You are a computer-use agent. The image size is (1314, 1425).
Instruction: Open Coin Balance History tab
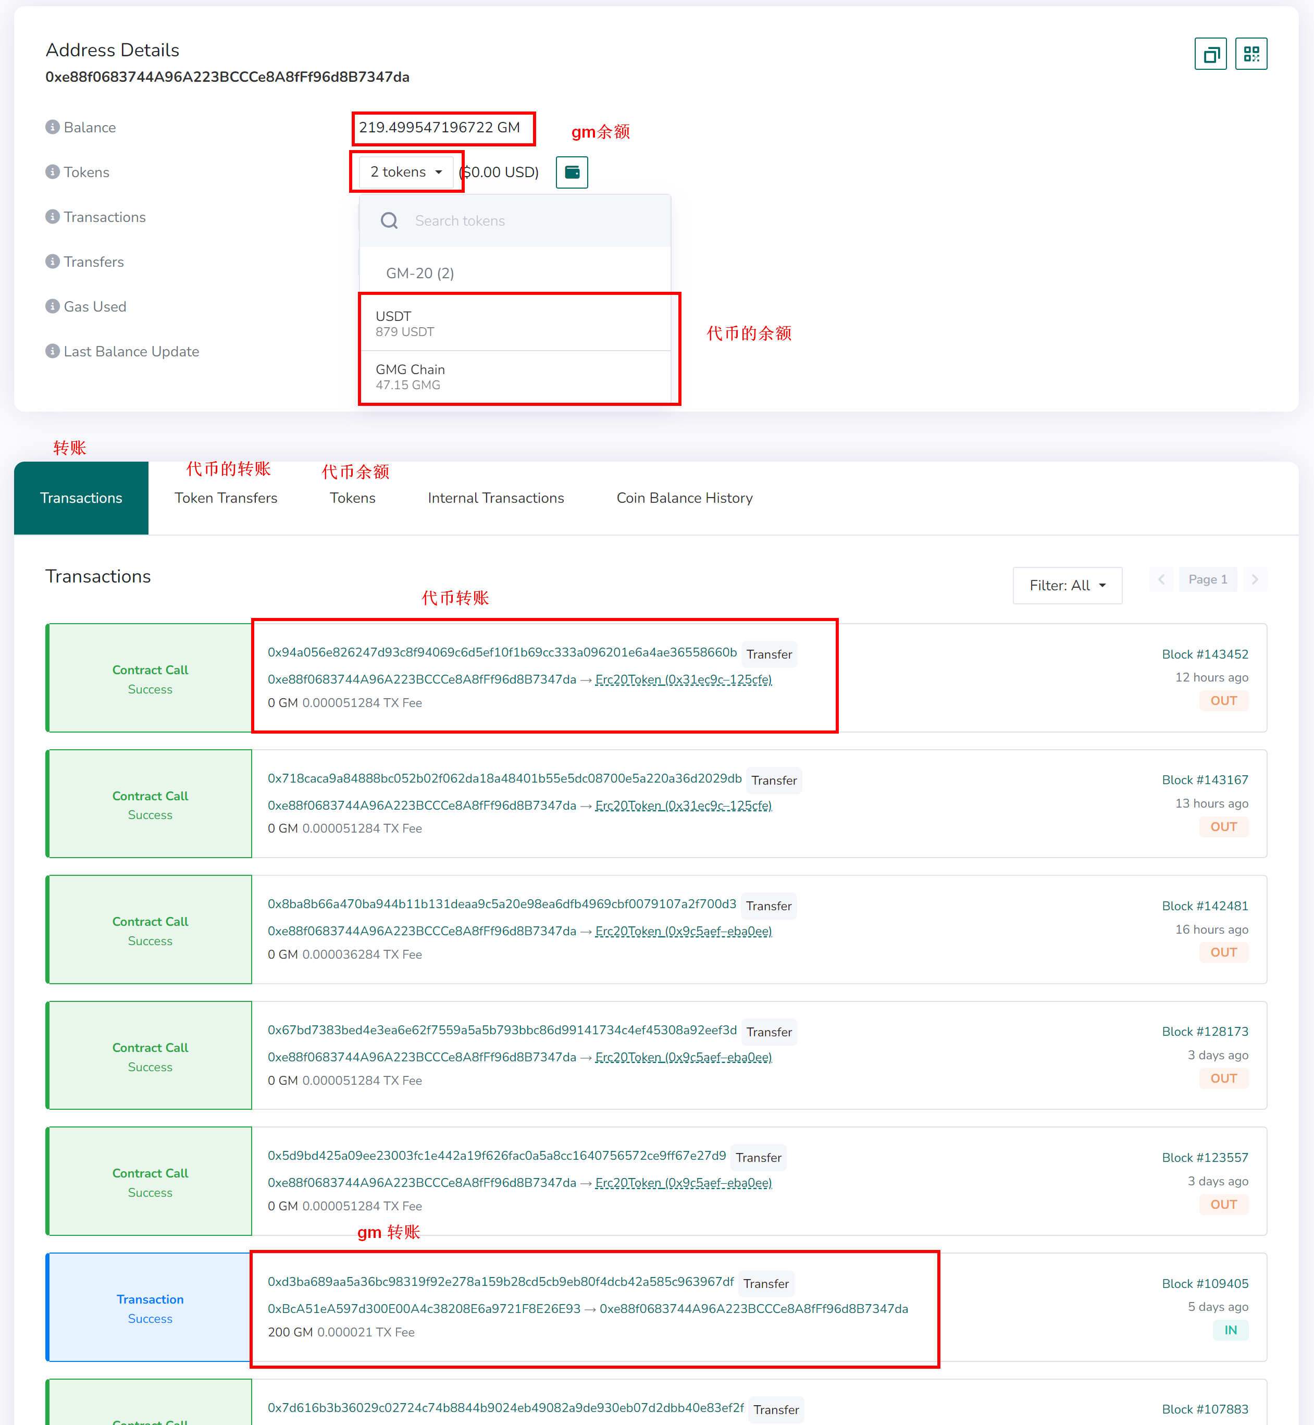[684, 498]
